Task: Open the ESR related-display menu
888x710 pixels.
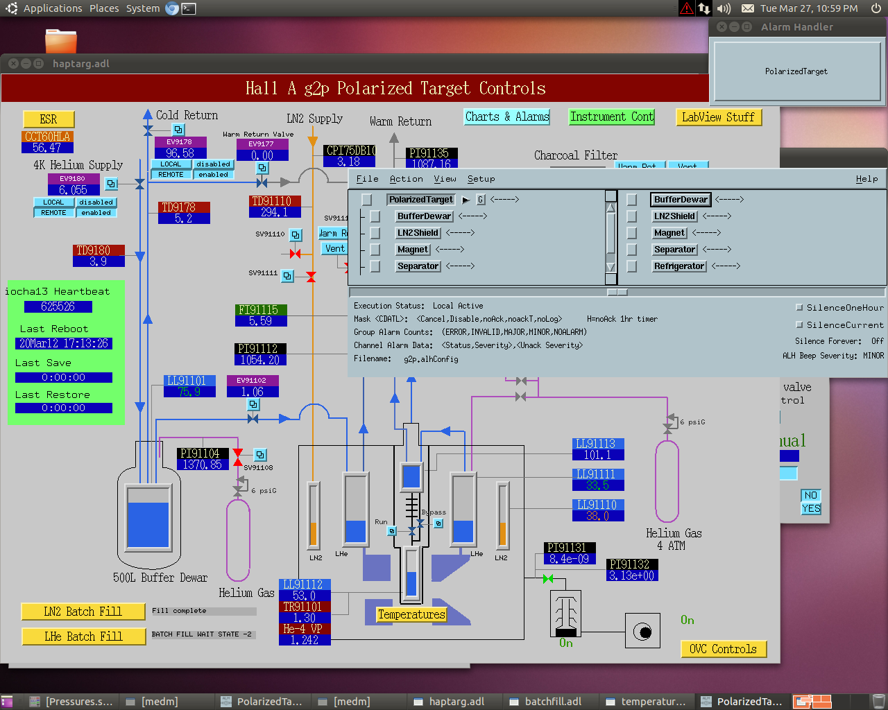Action: 49,119
